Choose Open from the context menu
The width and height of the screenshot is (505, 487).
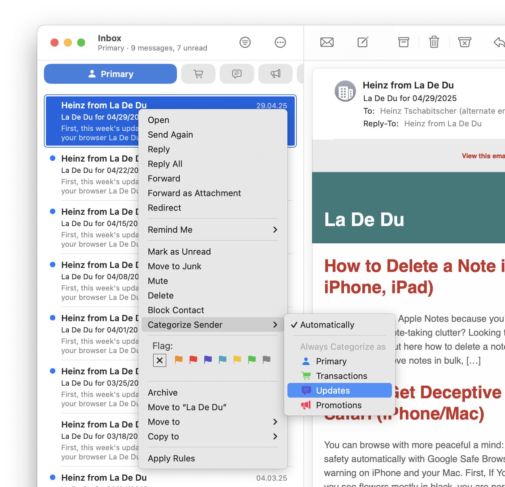(213, 120)
